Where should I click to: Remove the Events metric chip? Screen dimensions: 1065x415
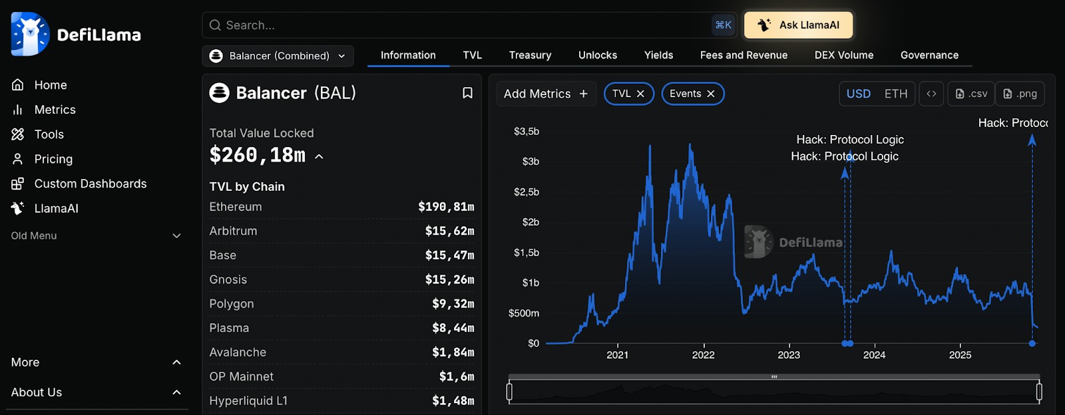pos(711,94)
